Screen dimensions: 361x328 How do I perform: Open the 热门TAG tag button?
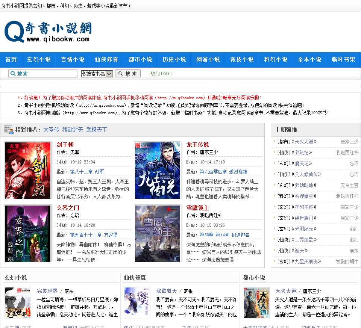point(160,74)
